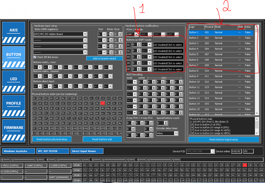
Task: Open the FIRMWARE section
Action: pos(14,131)
